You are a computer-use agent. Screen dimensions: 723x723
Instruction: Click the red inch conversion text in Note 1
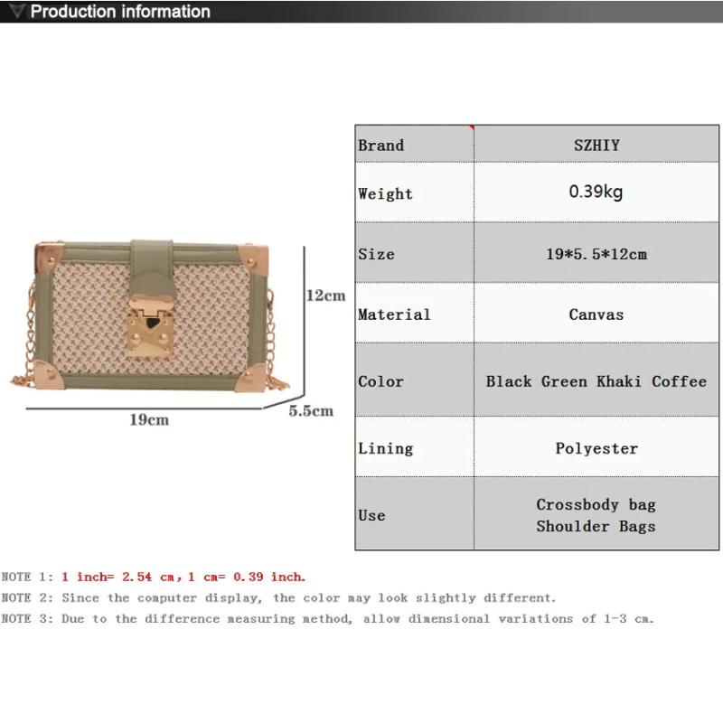pyautogui.click(x=183, y=577)
